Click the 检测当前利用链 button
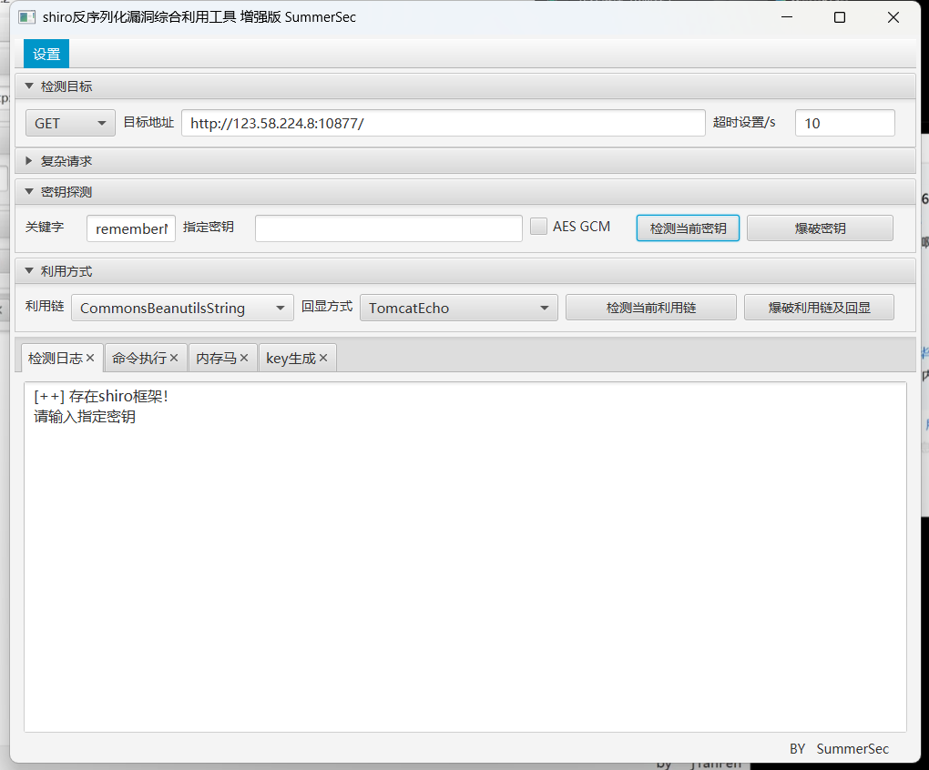The image size is (929, 770). (x=650, y=307)
